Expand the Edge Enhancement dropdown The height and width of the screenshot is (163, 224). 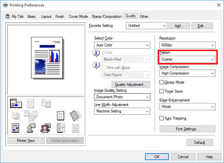[x=187, y=107]
